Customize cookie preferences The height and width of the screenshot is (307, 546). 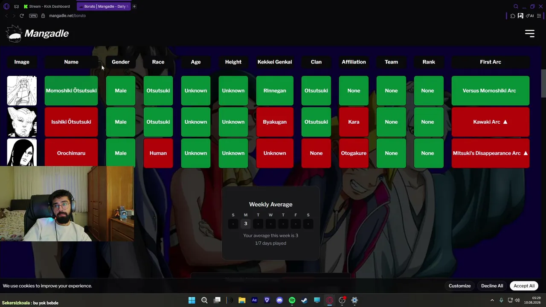pyautogui.click(x=459, y=286)
